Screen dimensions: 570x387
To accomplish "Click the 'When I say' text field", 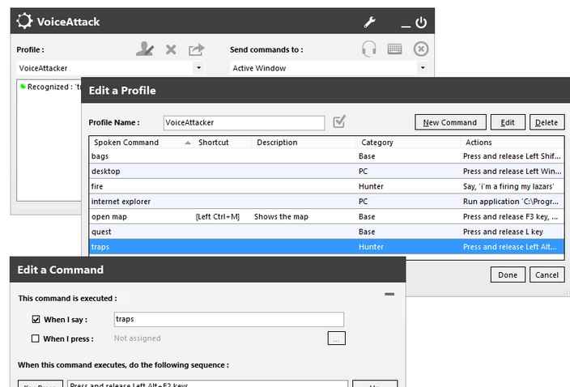I will click(x=228, y=320).
